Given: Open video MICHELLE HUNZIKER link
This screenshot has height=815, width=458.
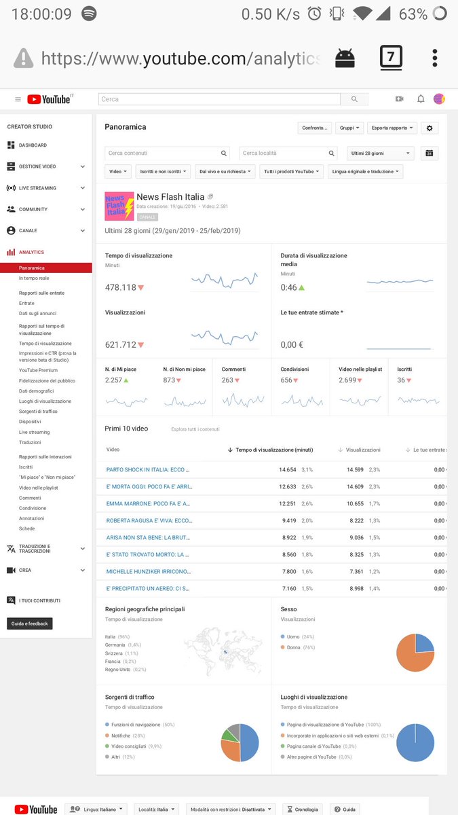Looking at the screenshot, I should (148, 571).
